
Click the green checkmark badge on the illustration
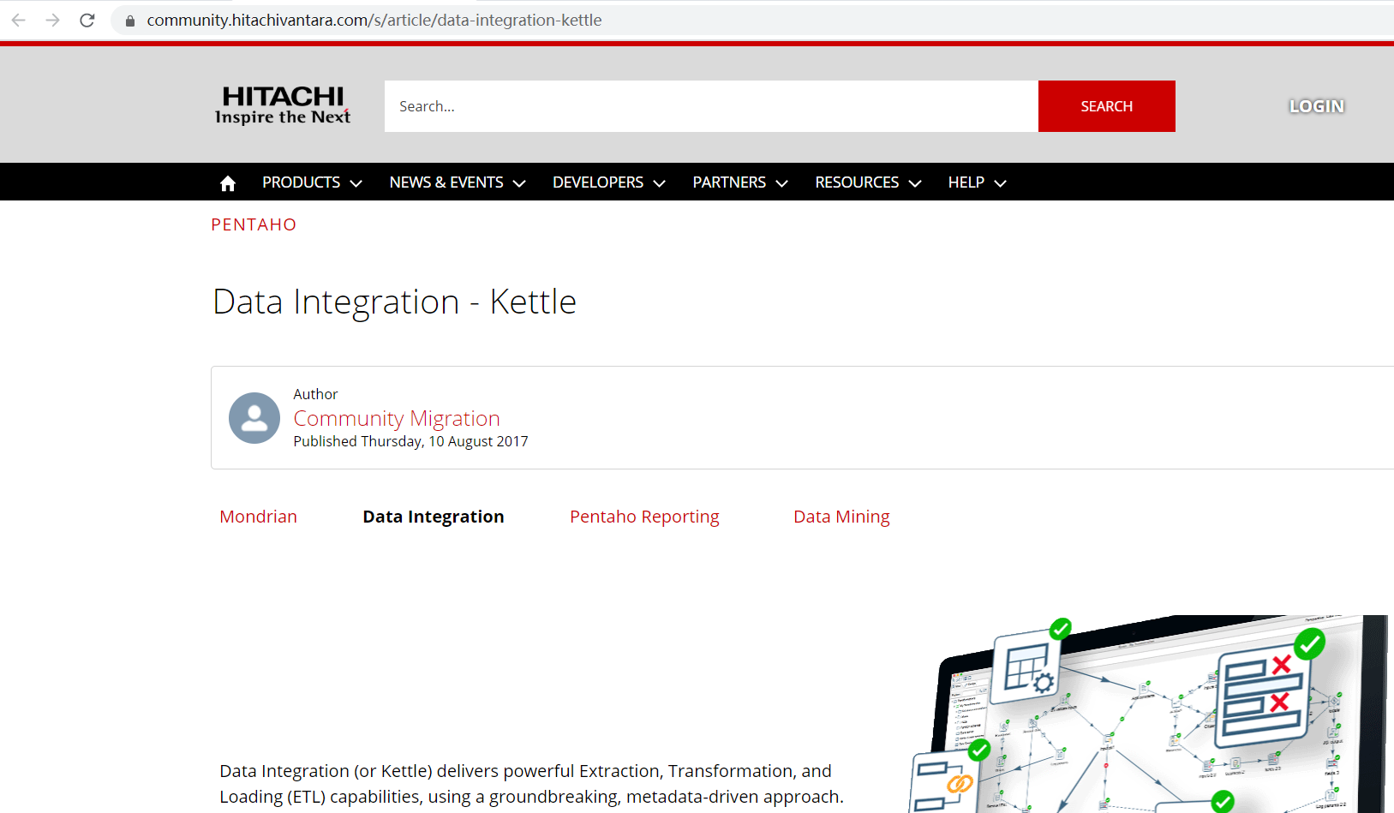[x=1059, y=628]
